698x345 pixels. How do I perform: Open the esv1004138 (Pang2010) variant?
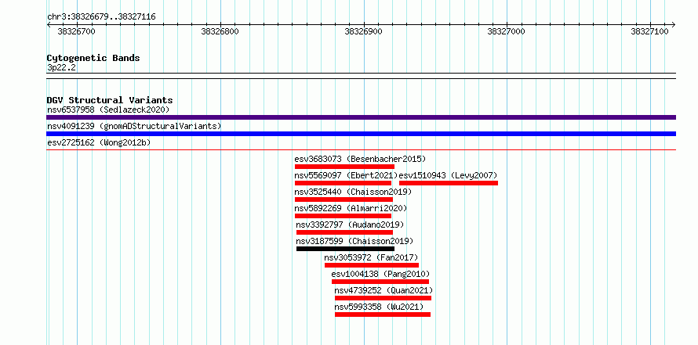pos(380,274)
